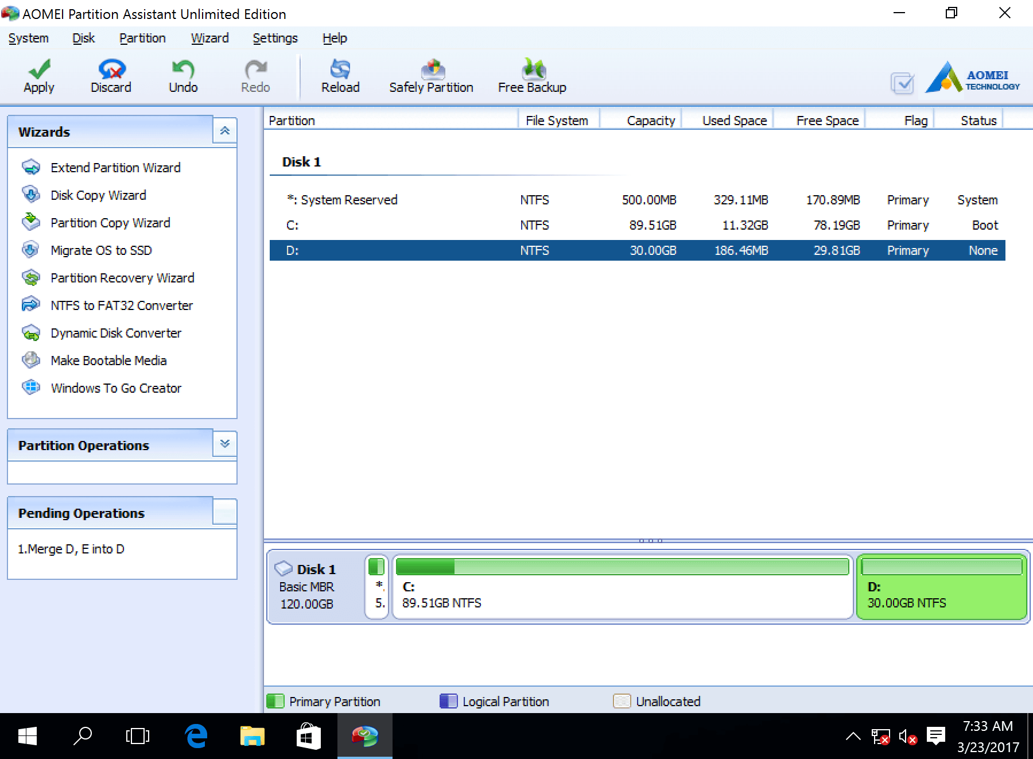Open the Settings menu
The image size is (1033, 759).
click(x=275, y=38)
